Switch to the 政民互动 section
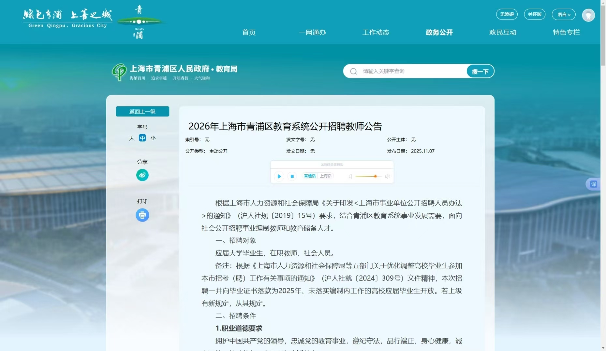The width and height of the screenshot is (606, 351). click(x=502, y=33)
